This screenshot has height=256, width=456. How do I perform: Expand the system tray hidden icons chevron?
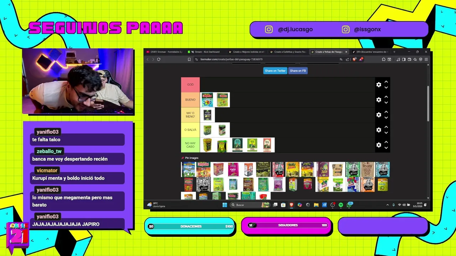click(x=388, y=205)
